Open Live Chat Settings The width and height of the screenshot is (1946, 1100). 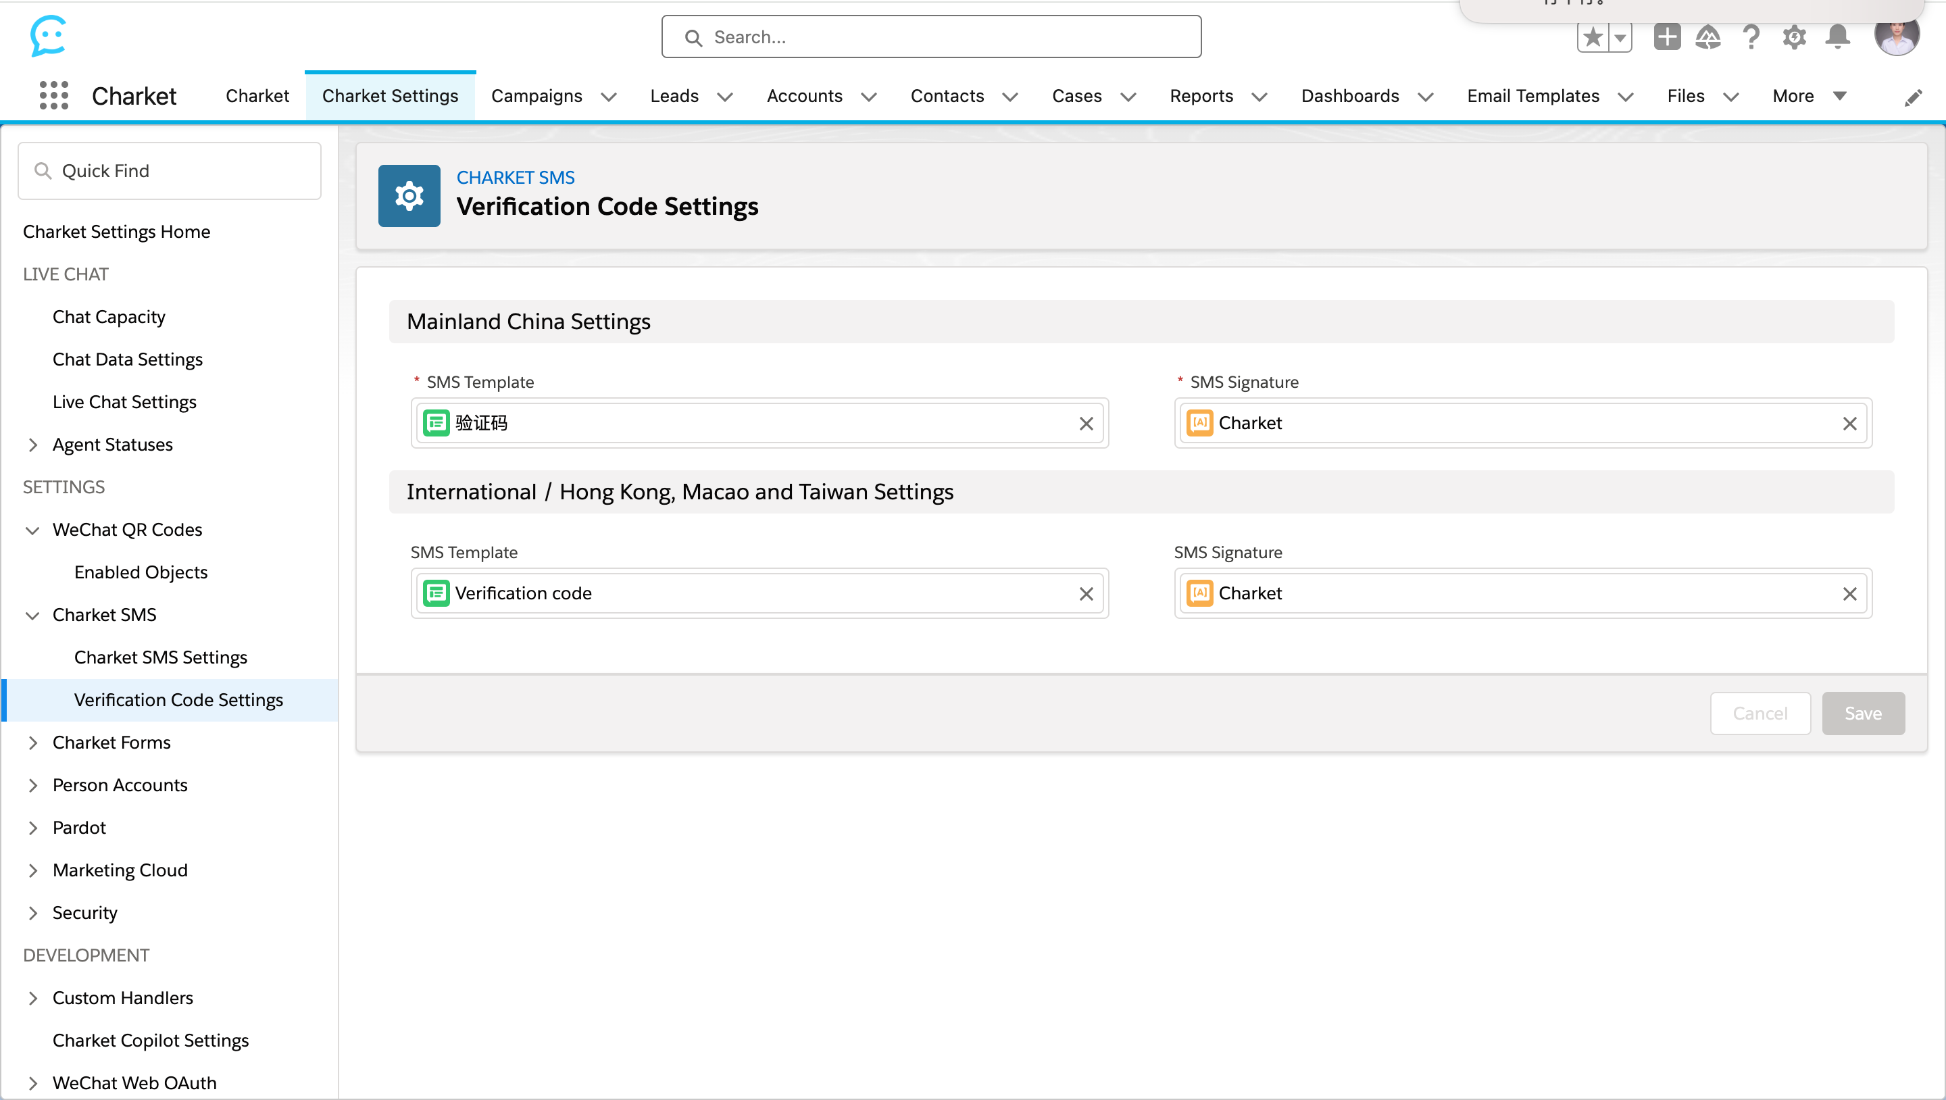tap(124, 402)
